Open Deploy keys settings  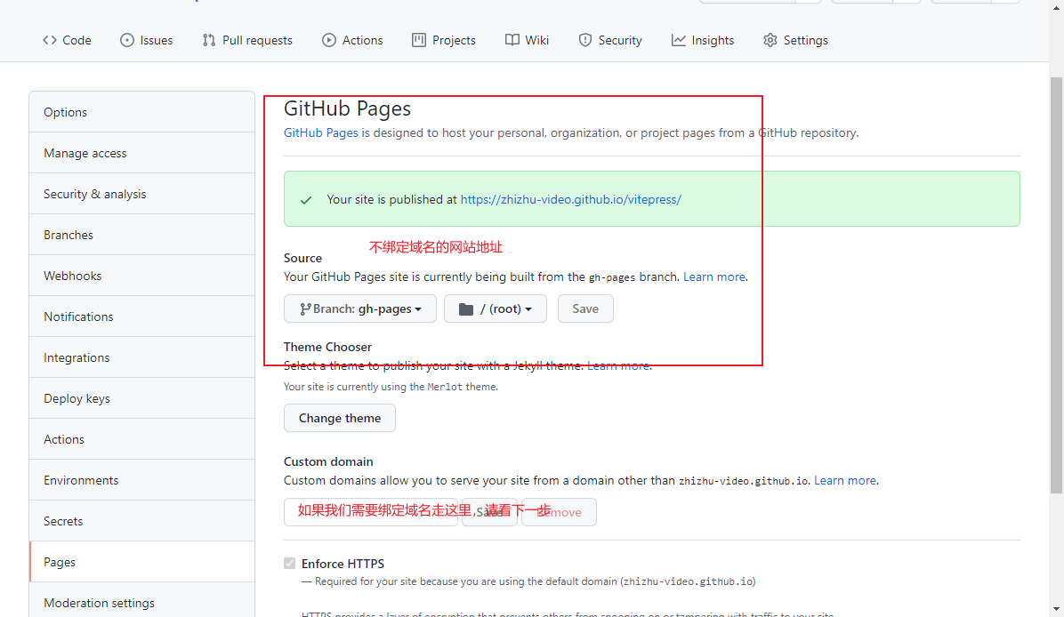coord(141,398)
